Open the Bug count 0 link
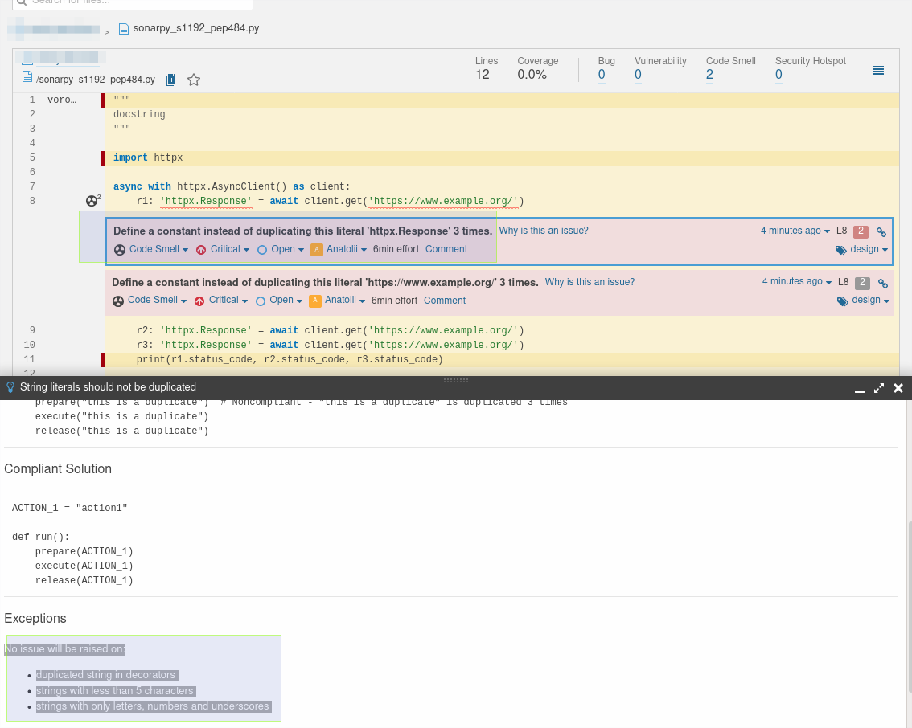The height and width of the screenshot is (728, 912). coord(602,75)
